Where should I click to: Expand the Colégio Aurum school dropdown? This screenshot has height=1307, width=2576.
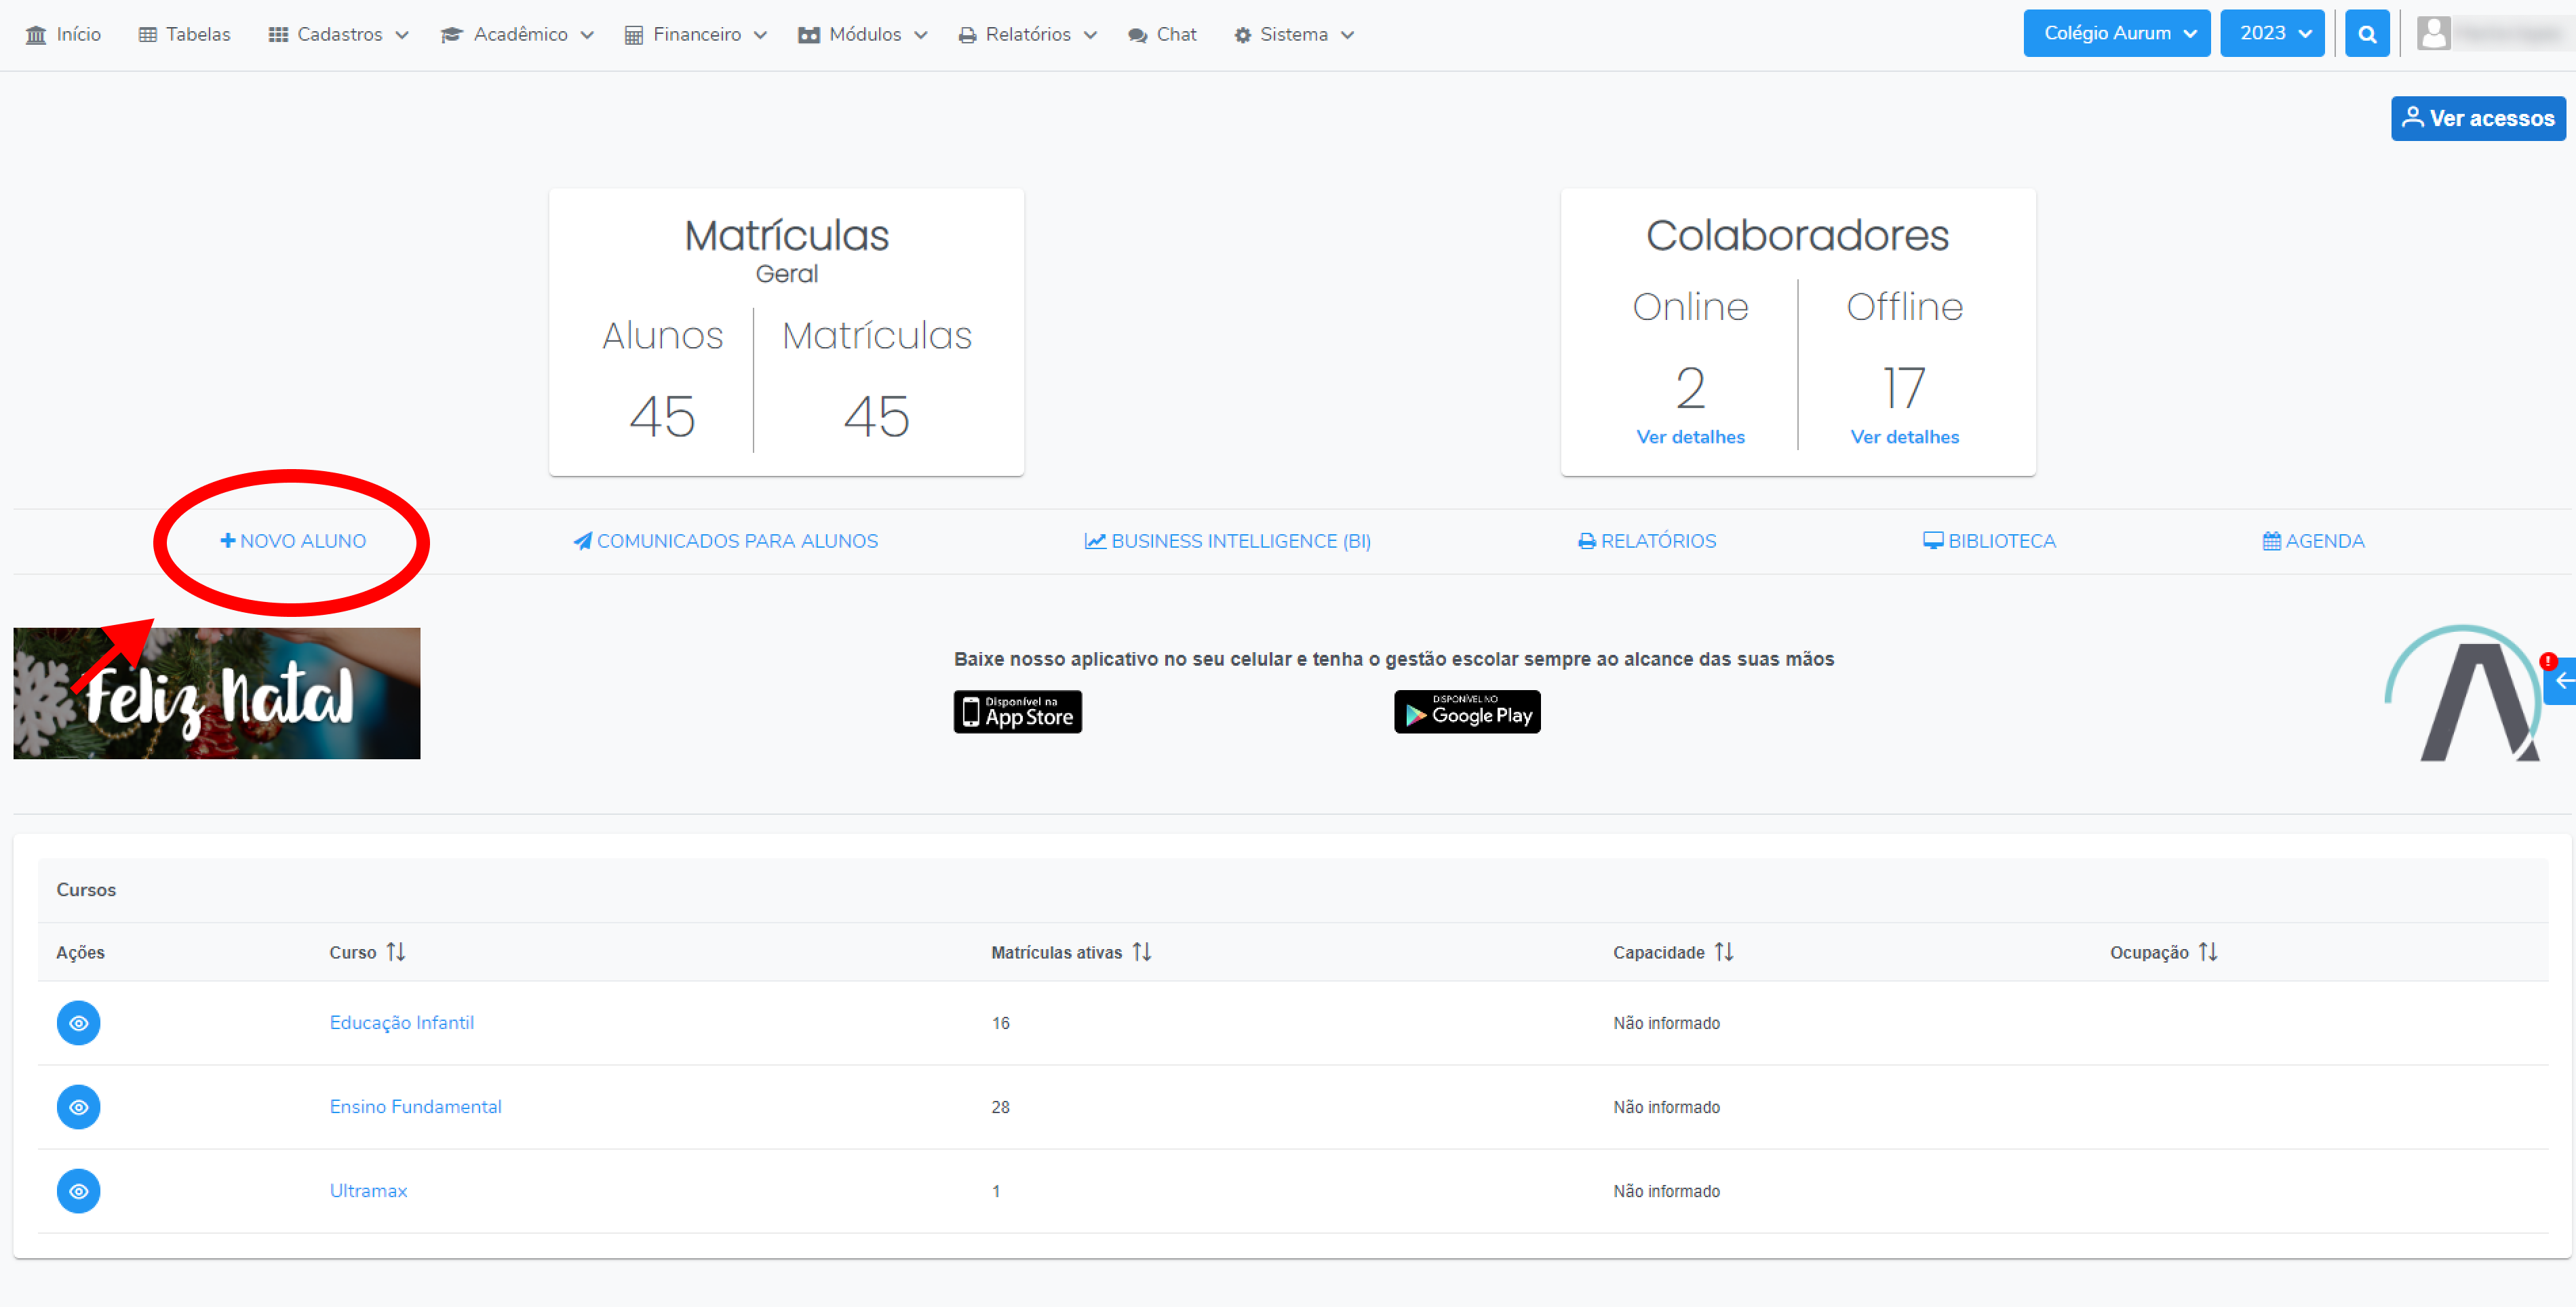[2116, 34]
